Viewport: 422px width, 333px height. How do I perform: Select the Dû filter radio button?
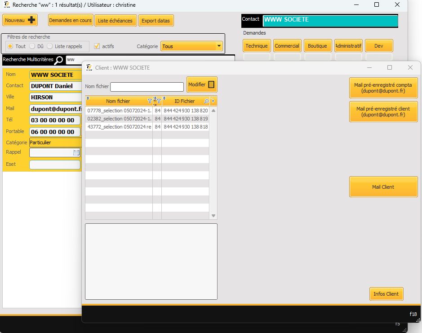32,46
